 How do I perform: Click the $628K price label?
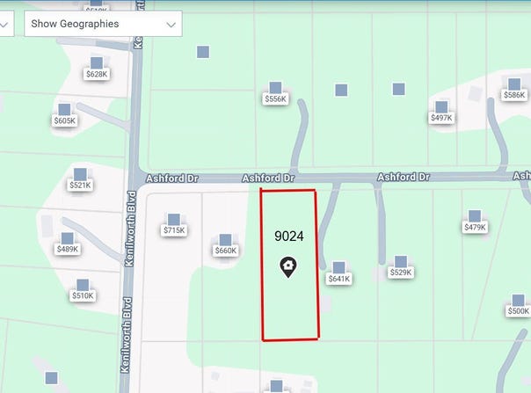(x=97, y=74)
